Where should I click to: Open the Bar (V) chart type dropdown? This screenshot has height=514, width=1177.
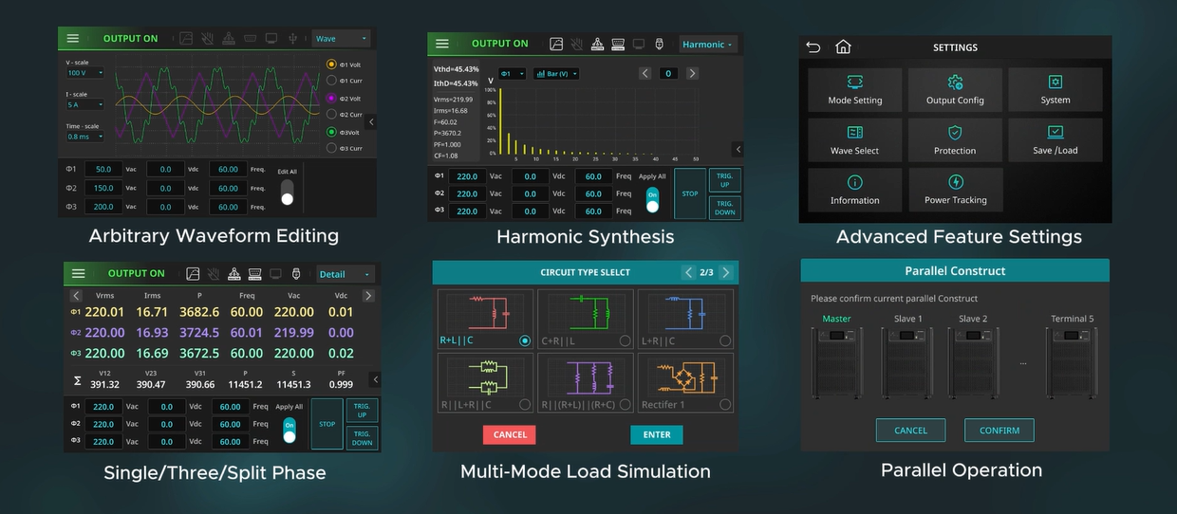[x=556, y=74]
